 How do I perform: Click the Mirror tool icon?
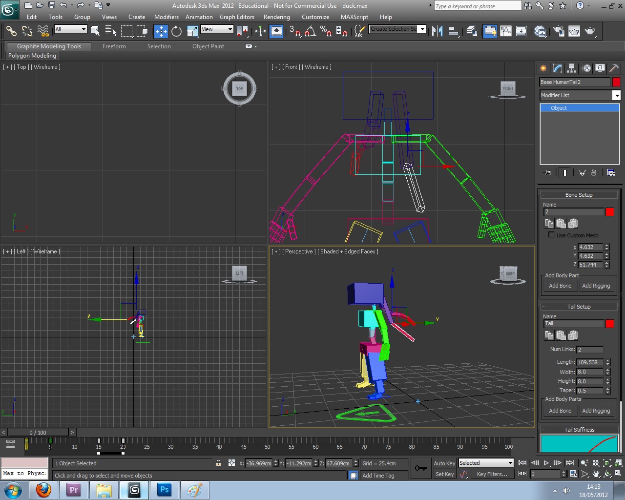[437, 31]
